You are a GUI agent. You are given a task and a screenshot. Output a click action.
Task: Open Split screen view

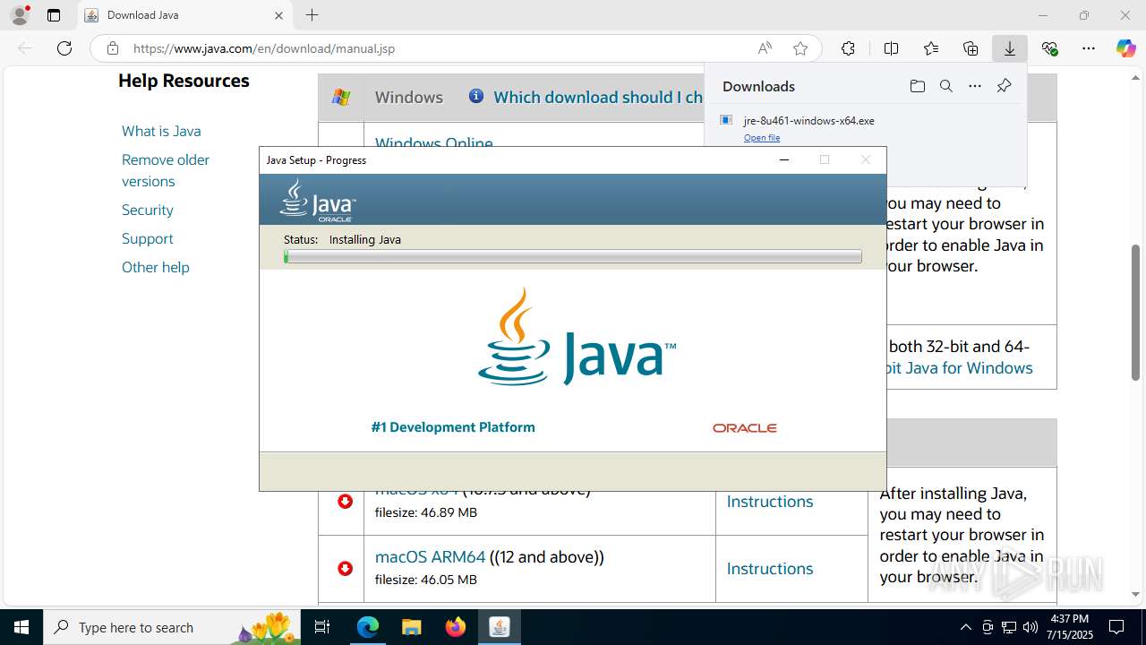pyautogui.click(x=891, y=48)
